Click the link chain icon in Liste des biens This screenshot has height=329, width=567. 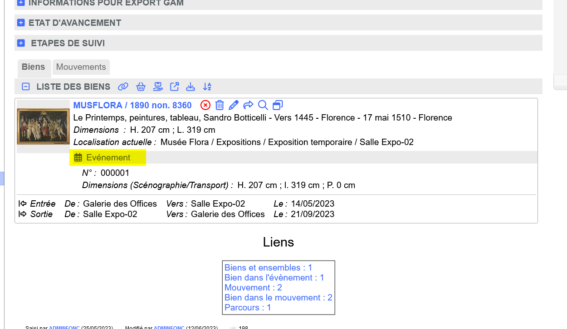click(123, 87)
